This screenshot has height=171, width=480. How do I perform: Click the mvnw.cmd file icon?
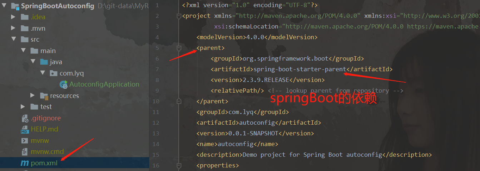(24, 152)
